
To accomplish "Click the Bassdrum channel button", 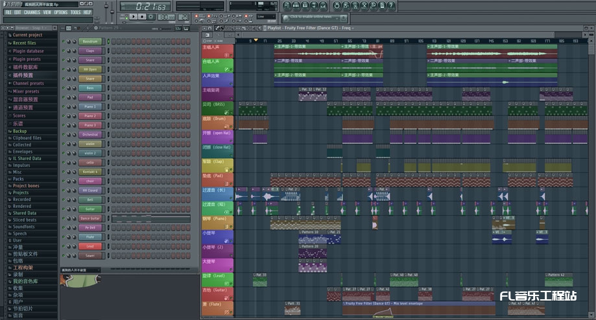I will (90, 41).
